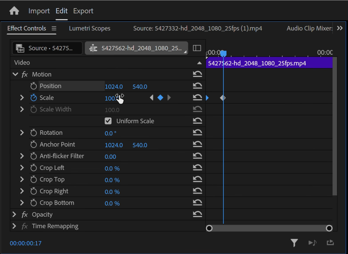Expand the Crop Right property
Screen dimensions: 348x254
click(x=22, y=191)
